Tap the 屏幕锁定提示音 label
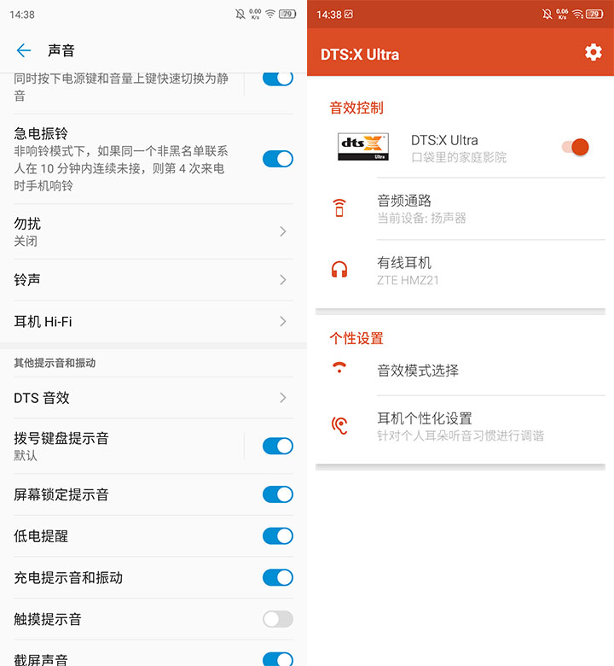The height and width of the screenshot is (666, 614). click(61, 494)
